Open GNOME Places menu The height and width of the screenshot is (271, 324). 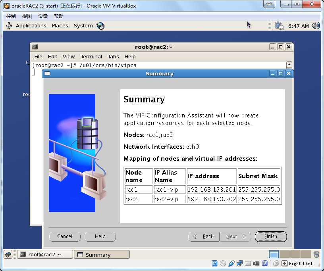click(60, 26)
